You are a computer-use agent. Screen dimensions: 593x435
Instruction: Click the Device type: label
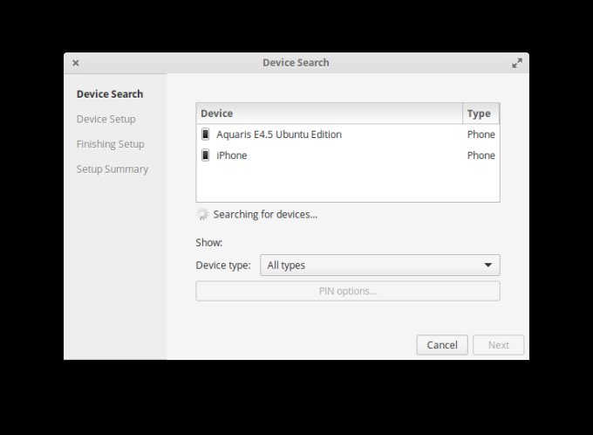point(223,266)
